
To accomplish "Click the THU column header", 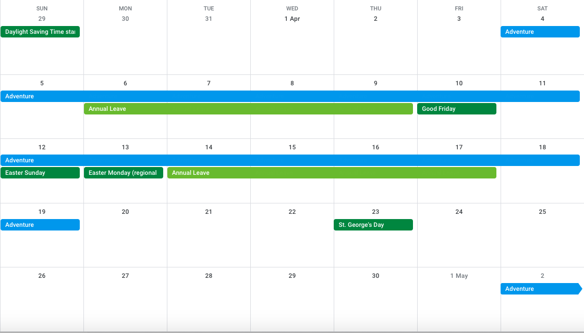I will (x=375, y=8).
